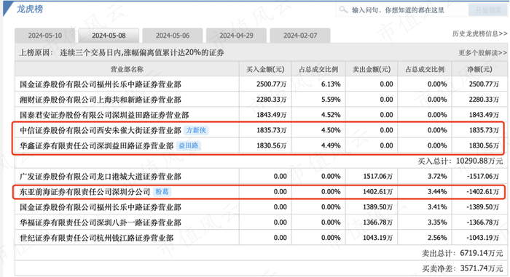The height and width of the screenshot is (277, 510).
Task: Click buy amount 2280.33万
Action: tap(272, 100)
